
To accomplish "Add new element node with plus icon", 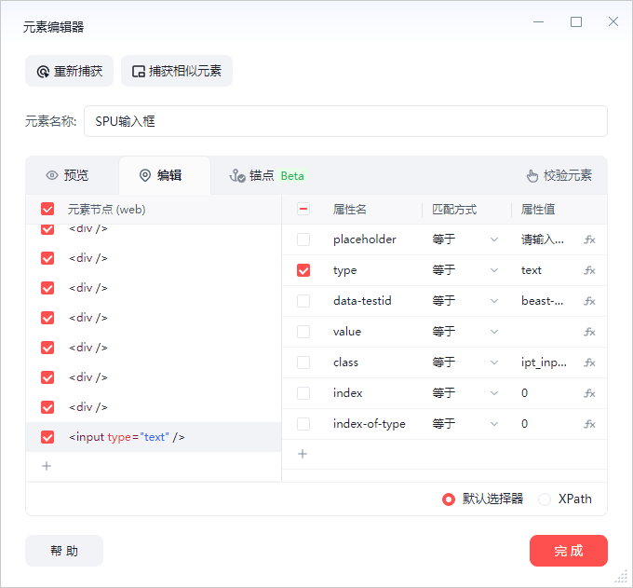I will coord(47,466).
